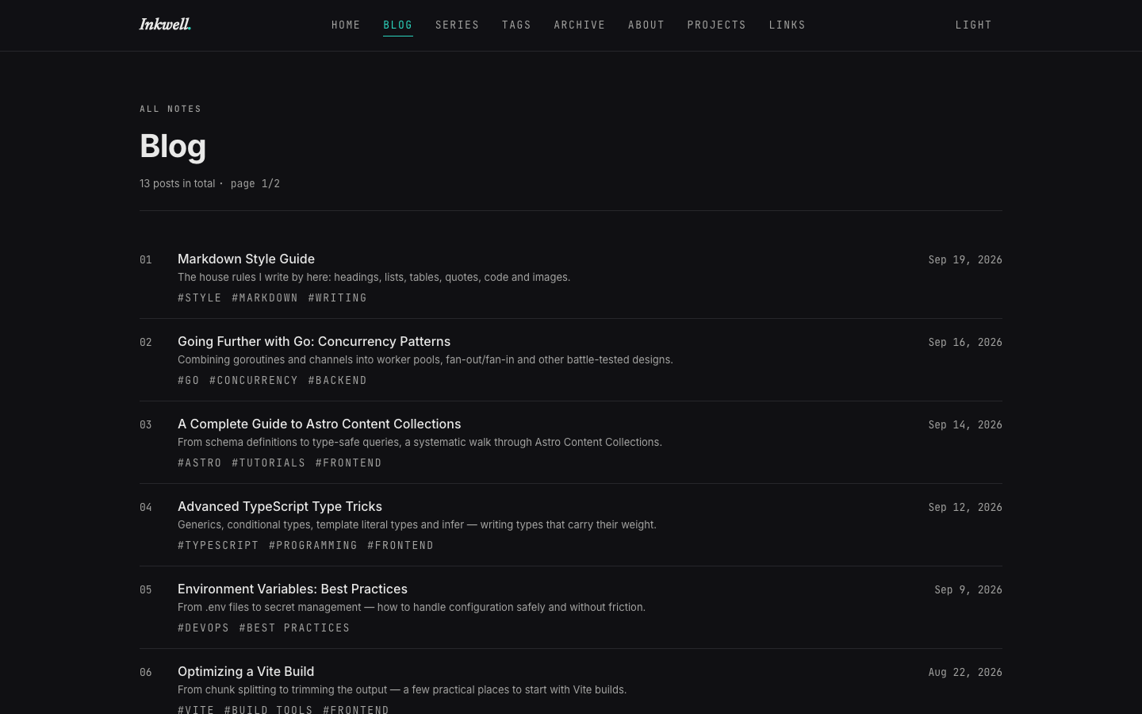Open Environment Variables: Best Practices post

(293, 589)
